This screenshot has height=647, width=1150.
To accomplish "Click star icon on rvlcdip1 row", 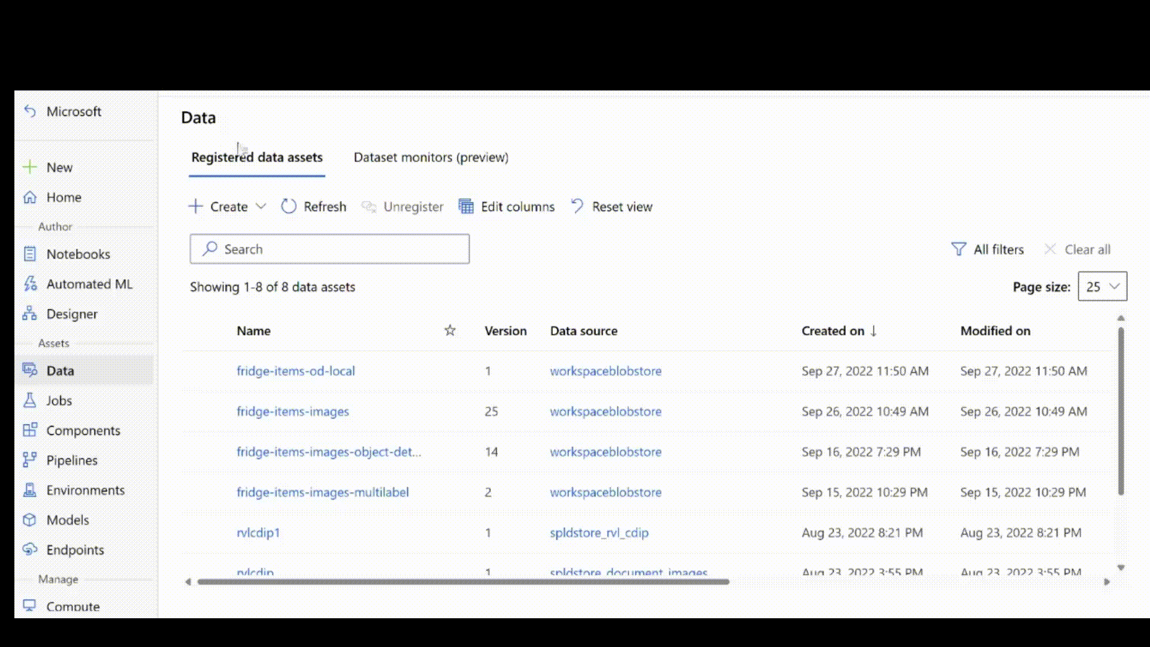I will pyautogui.click(x=450, y=531).
